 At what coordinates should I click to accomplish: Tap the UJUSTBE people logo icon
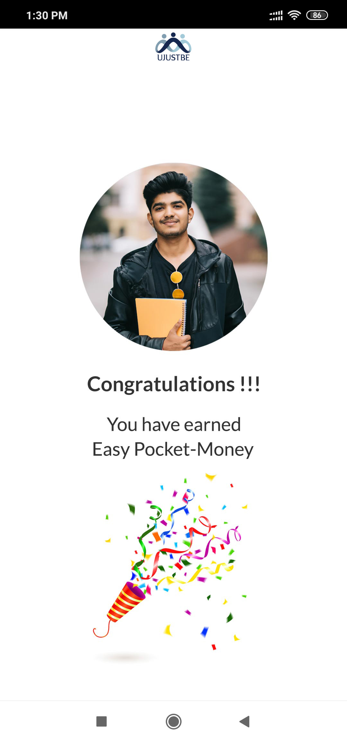coord(173,43)
